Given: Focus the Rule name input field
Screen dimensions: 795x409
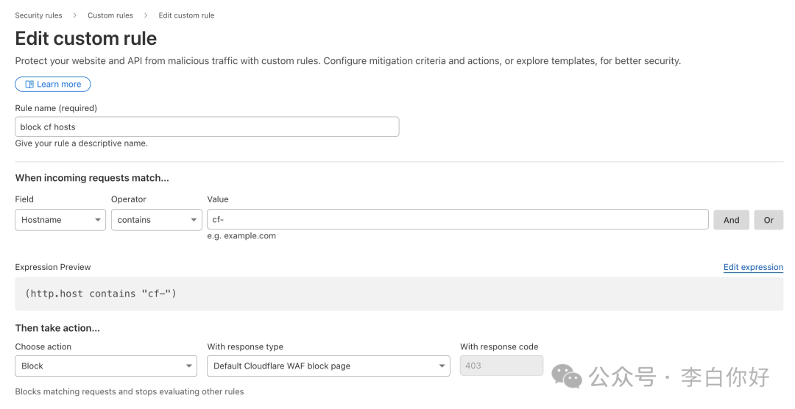Looking at the screenshot, I should [207, 127].
